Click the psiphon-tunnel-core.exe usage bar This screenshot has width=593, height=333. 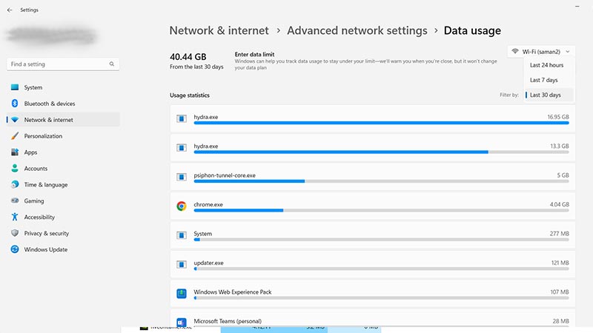(x=381, y=181)
